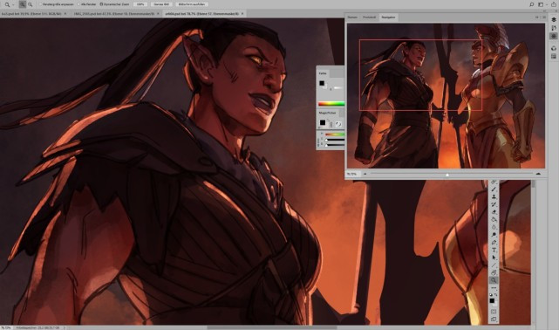
Task: Select the Eraser tool
Action: (x=494, y=212)
